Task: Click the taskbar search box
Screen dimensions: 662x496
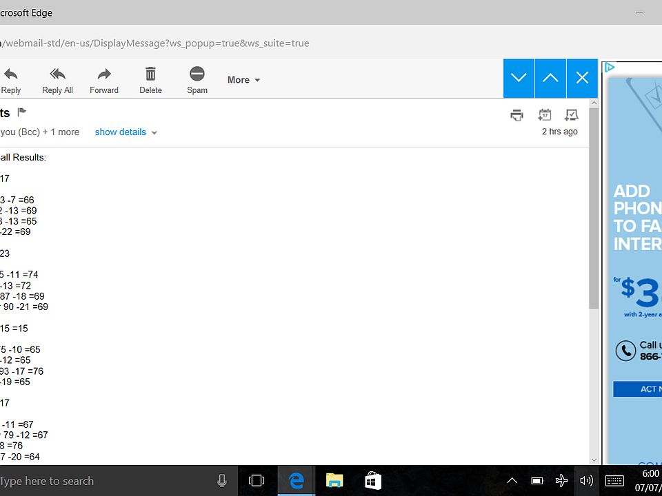Action: (x=103, y=481)
